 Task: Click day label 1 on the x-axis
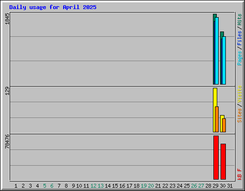pos(16,186)
